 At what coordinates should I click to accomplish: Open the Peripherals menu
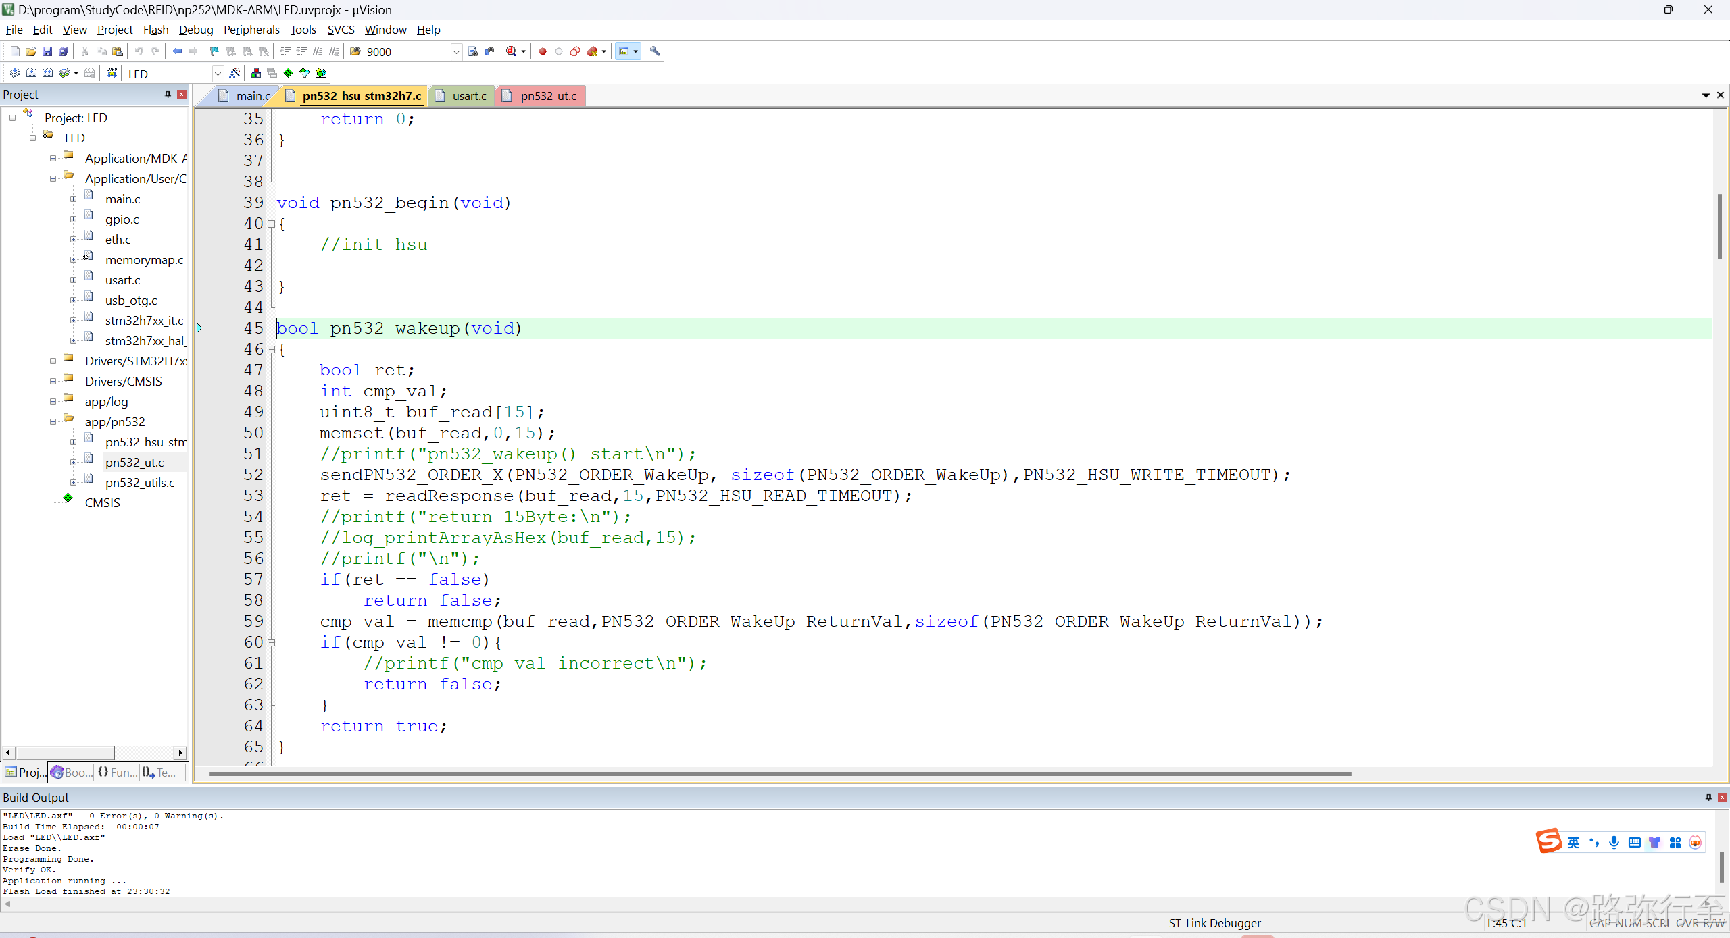251,30
